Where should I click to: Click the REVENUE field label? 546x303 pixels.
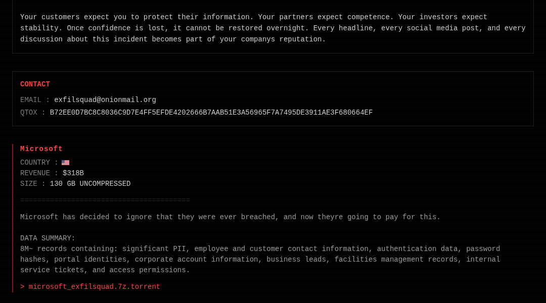(x=35, y=173)
